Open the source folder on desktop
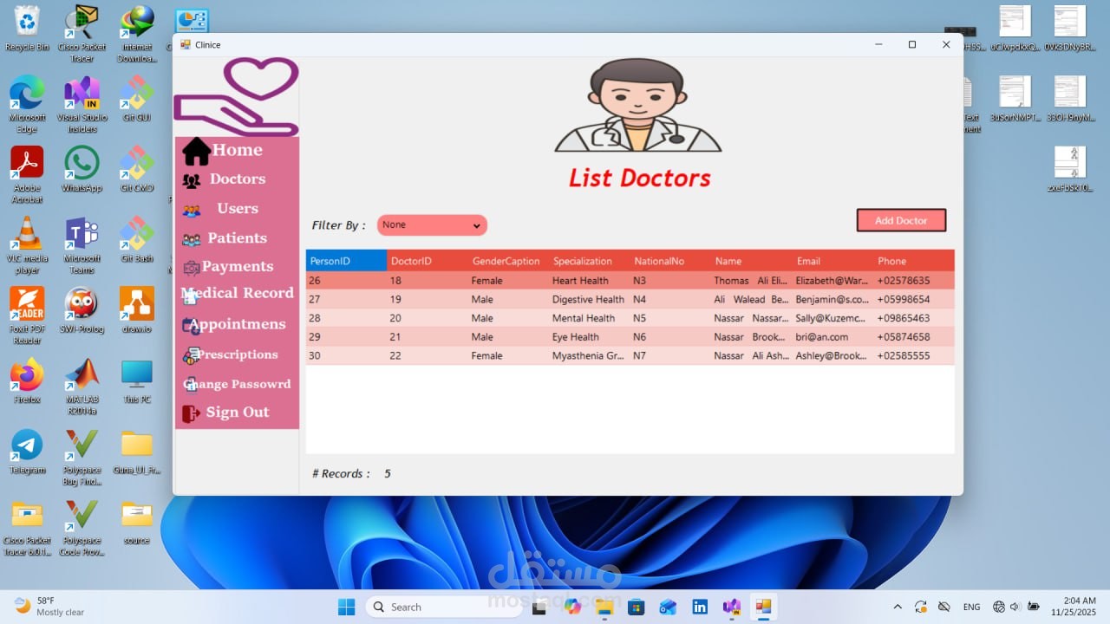 (137, 522)
